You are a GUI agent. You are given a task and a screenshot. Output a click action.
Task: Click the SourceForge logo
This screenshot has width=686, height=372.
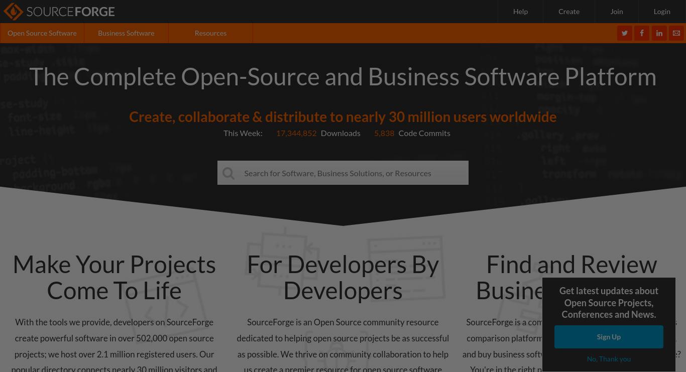pos(59,12)
